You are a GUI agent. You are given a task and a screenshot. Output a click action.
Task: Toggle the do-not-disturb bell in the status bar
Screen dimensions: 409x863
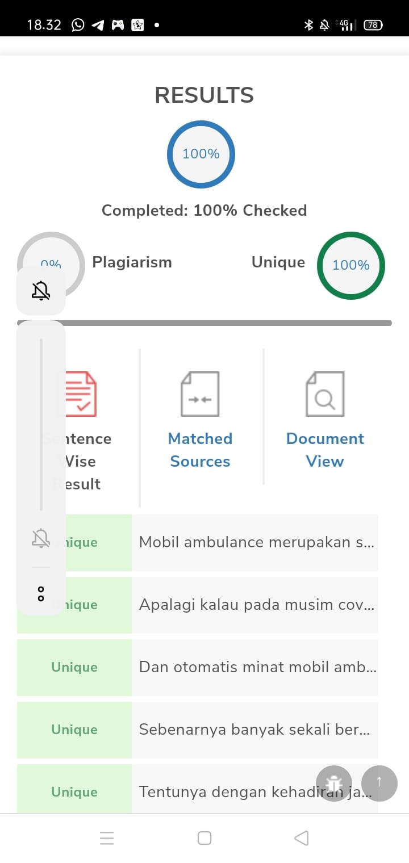[324, 24]
